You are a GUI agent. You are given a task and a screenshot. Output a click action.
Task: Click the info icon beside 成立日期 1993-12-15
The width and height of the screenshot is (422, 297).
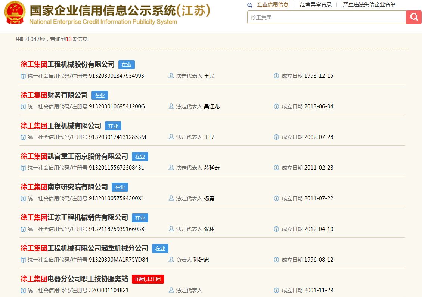[x=276, y=76]
